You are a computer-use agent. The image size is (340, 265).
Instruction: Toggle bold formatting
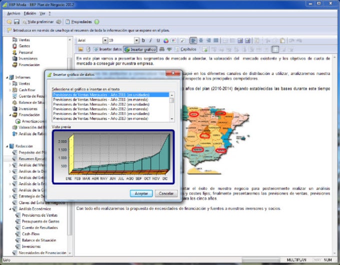(x=143, y=41)
